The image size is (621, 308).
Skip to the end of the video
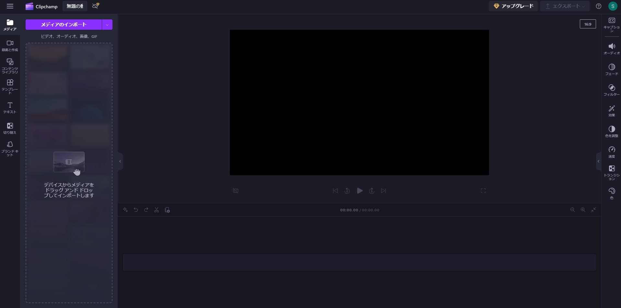point(383,191)
